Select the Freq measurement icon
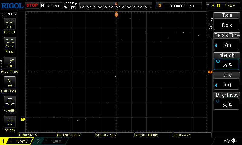 click(10, 43)
